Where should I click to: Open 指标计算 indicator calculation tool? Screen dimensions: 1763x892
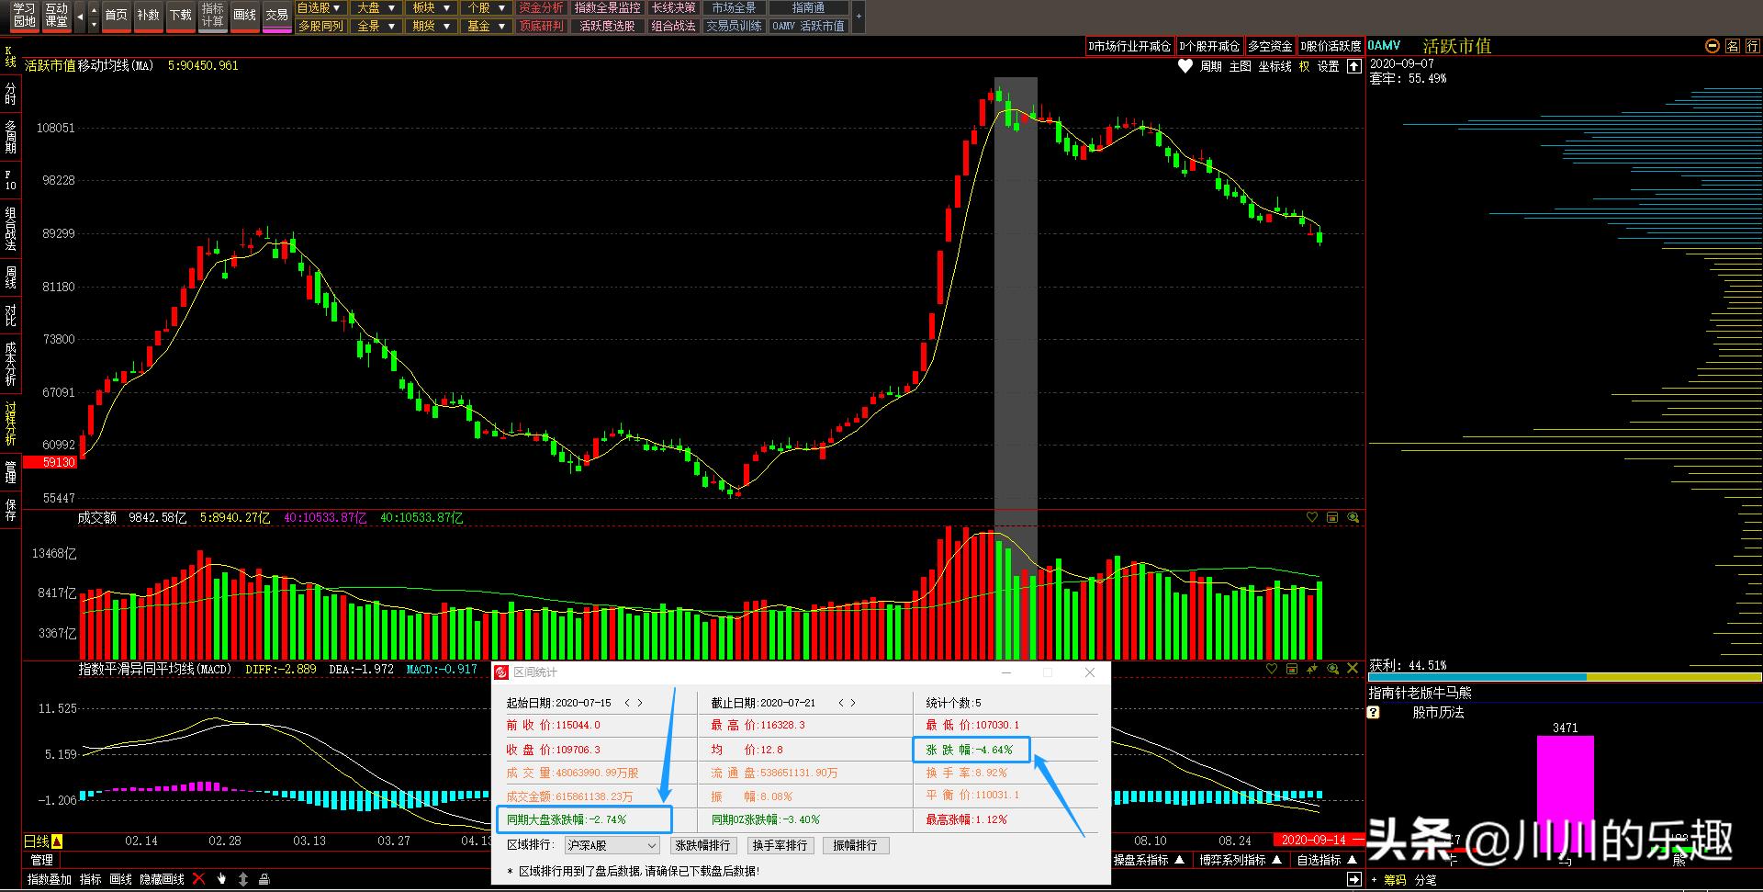point(212,12)
